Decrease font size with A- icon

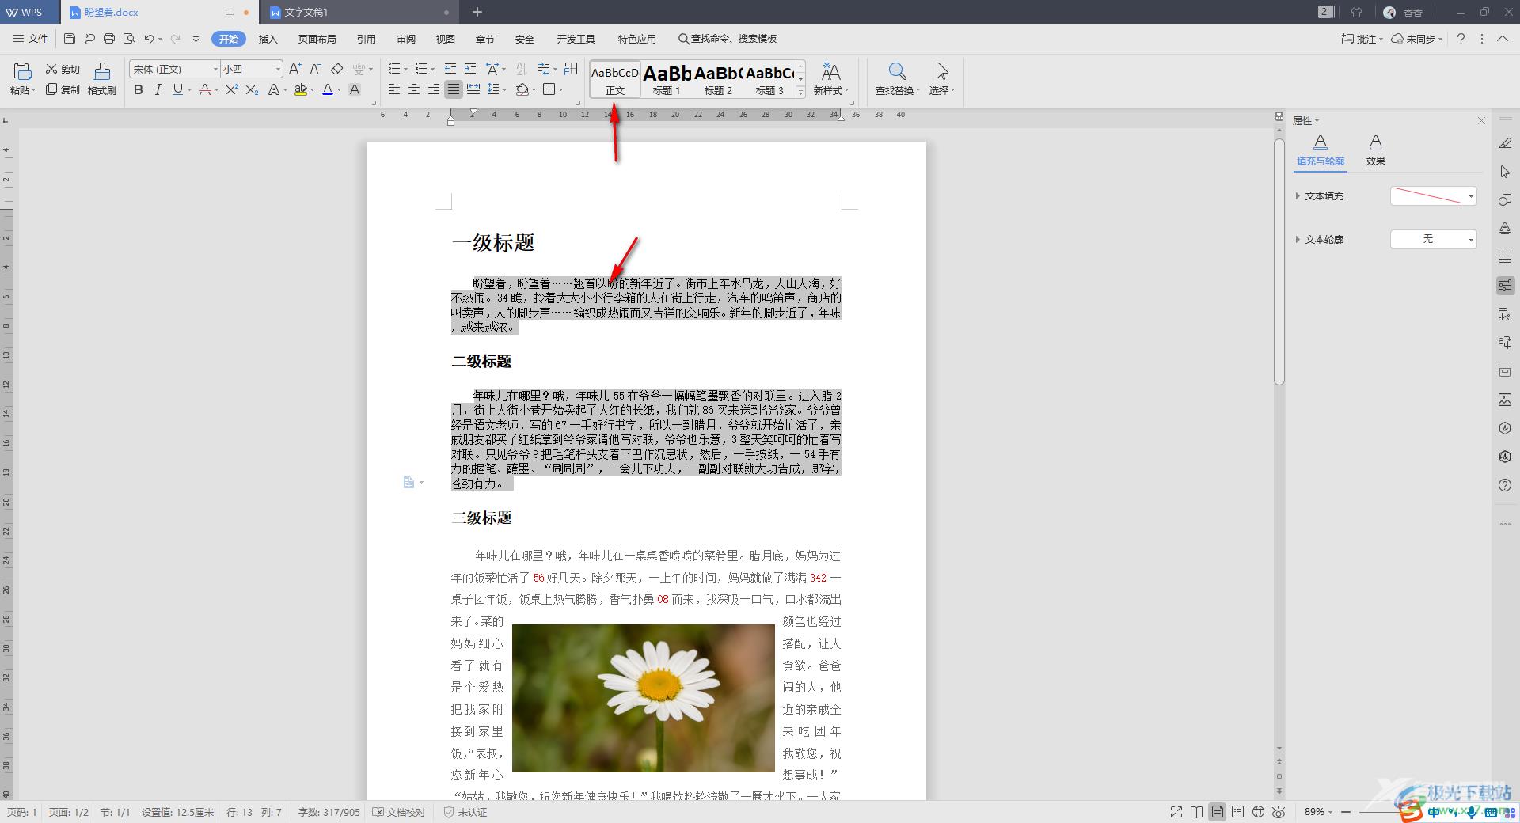pyautogui.click(x=315, y=69)
